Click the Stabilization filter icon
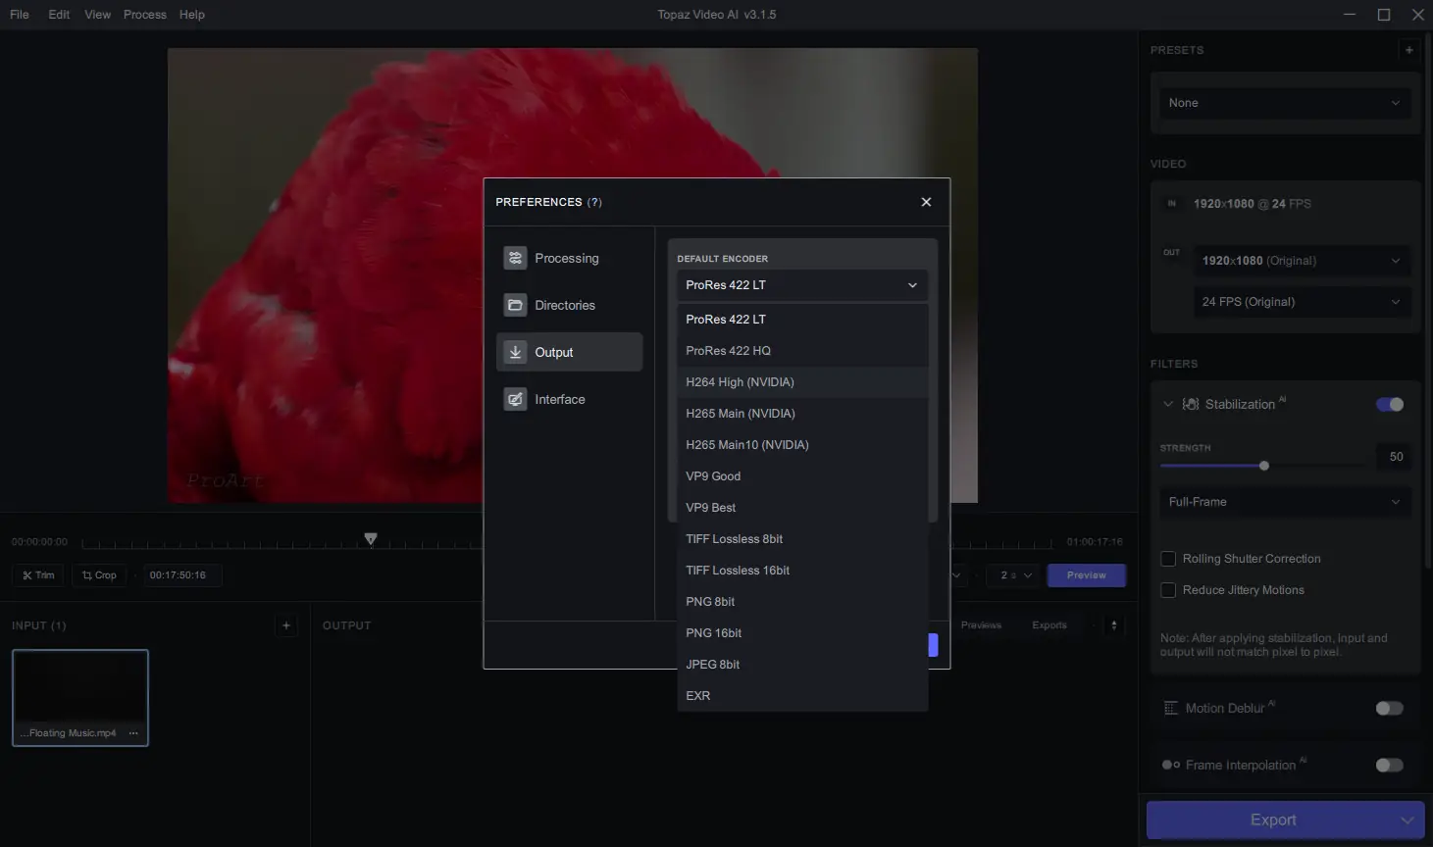The width and height of the screenshot is (1433, 847). point(1191,404)
